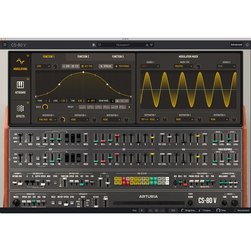The width and height of the screenshot is (251, 251).
Task: Click the 16% zoom value
Action: coord(173,210)
